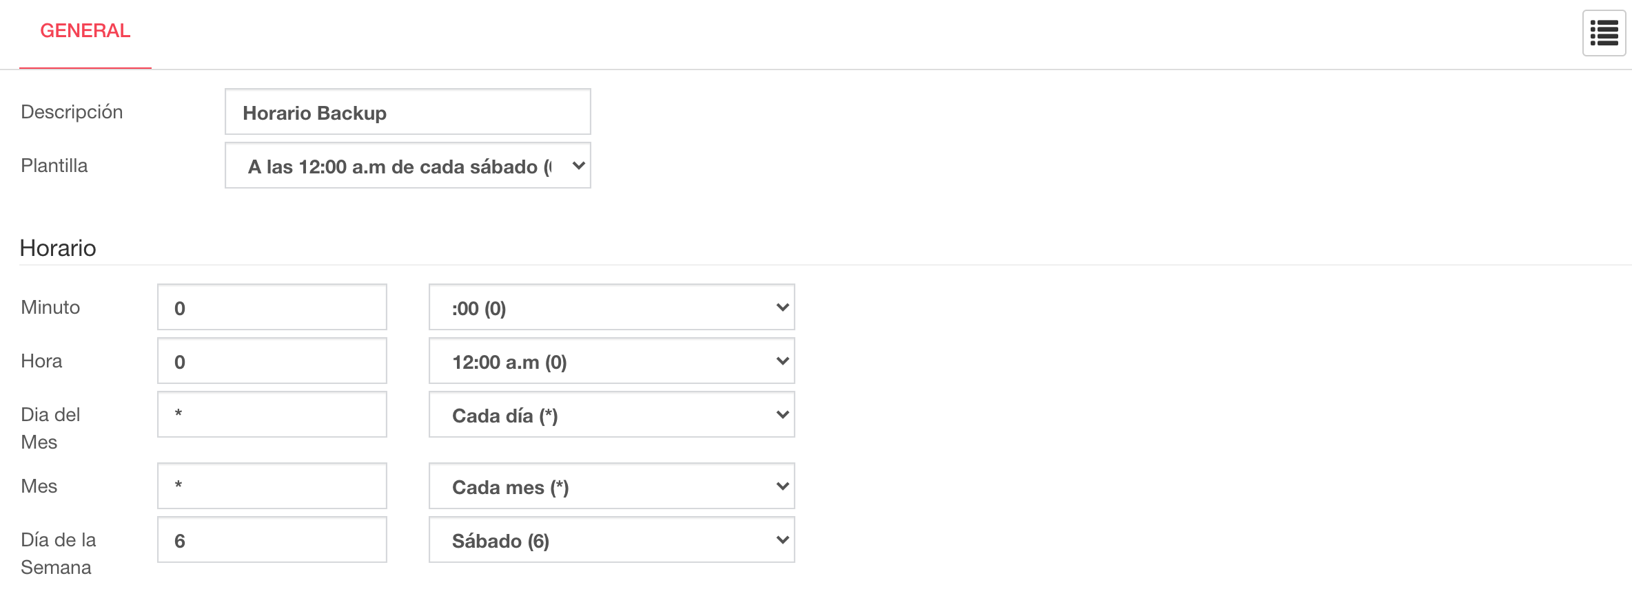The image size is (1632, 589).
Task: Click the Descripción field with Horario Backup
Action: click(407, 111)
